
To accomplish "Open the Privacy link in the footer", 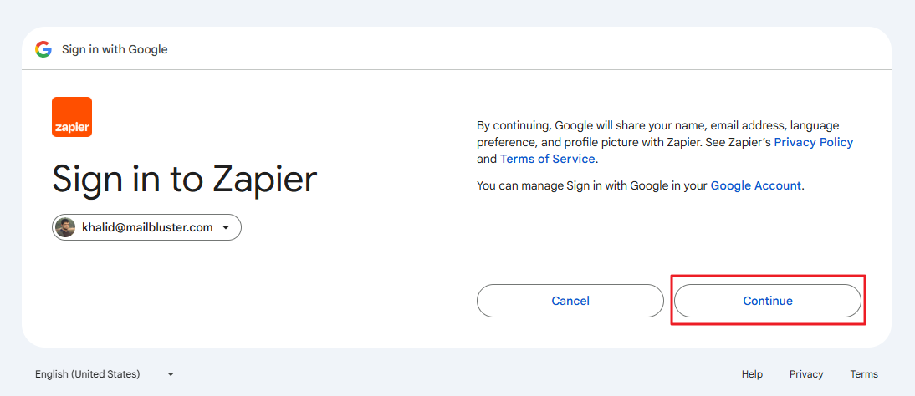I will (x=806, y=374).
